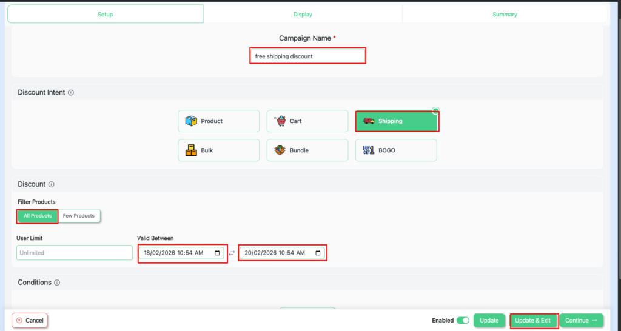The height and width of the screenshot is (331, 621).
Task: Select the Bundle discount intent
Action: point(307,150)
